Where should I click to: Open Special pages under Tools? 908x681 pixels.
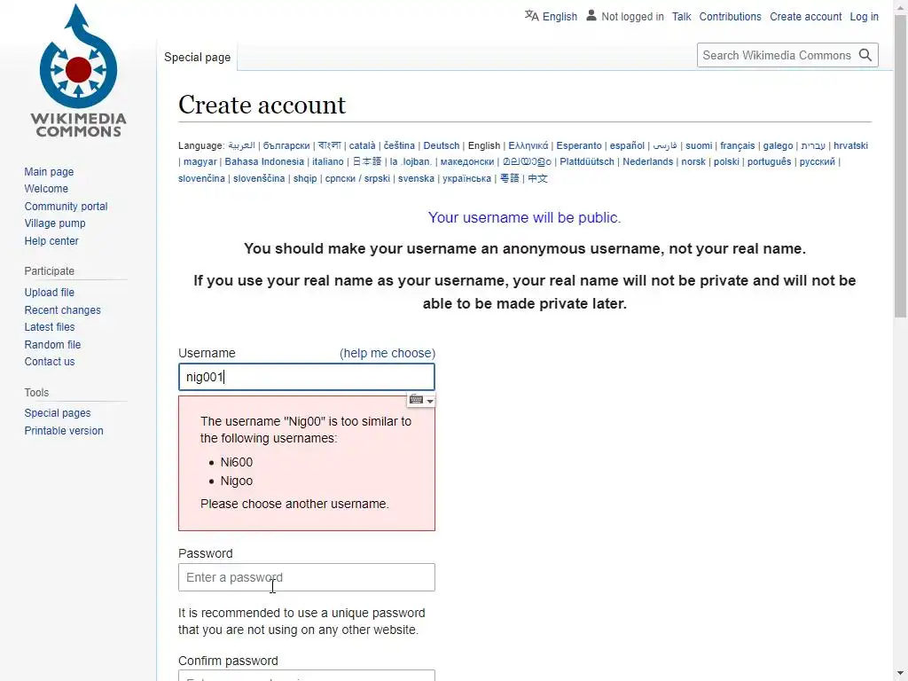click(x=58, y=413)
